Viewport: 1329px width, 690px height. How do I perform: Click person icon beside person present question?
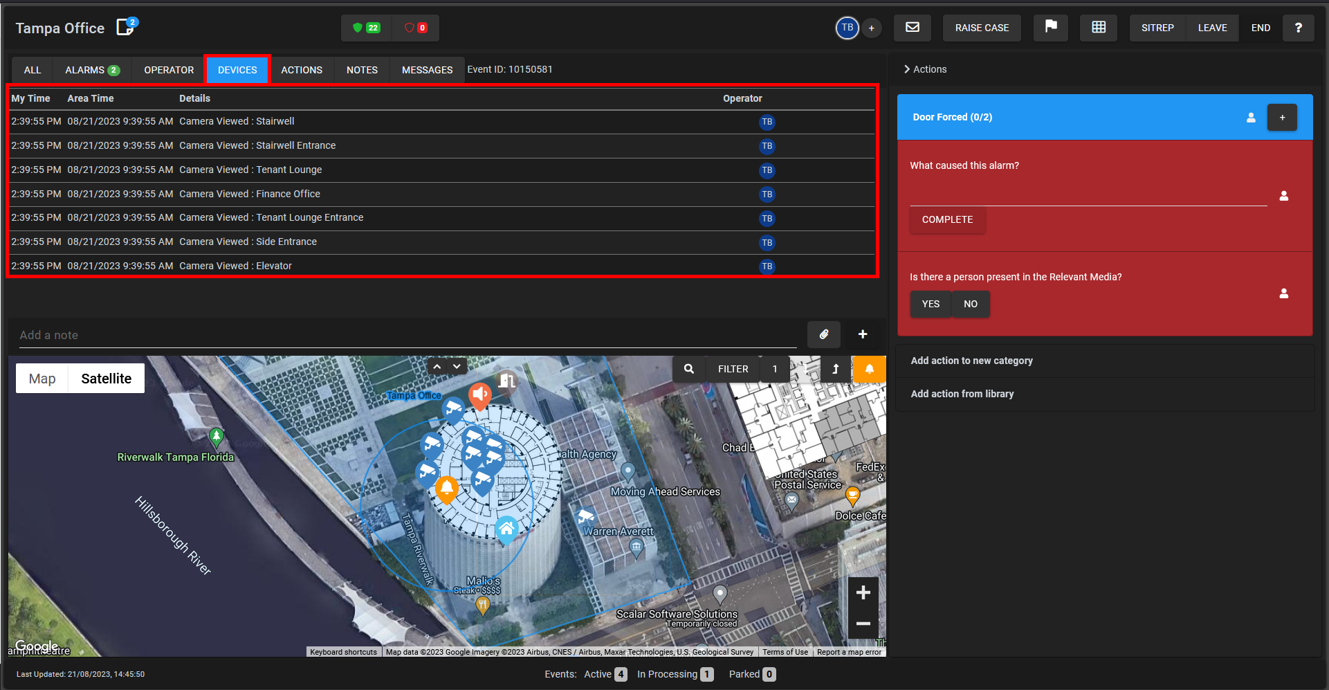(1284, 293)
